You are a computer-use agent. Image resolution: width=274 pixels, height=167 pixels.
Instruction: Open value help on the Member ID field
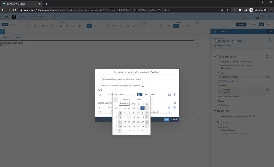(169, 112)
